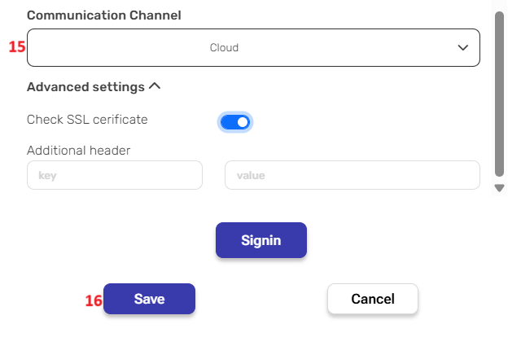Focus the additional header value field
This screenshot has width=521, height=346.
point(352,175)
